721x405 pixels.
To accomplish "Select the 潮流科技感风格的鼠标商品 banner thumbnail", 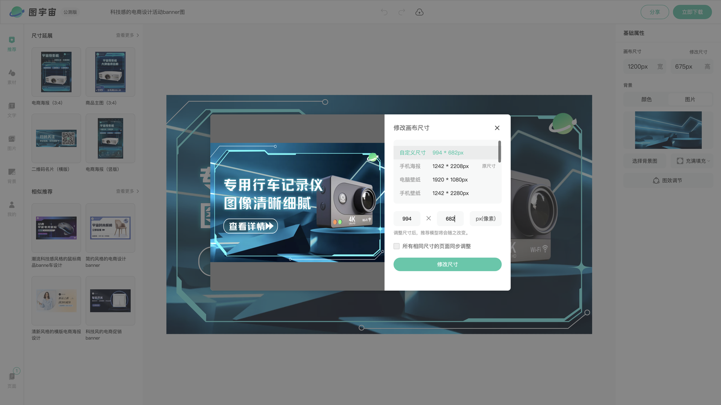I will [x=56, y=228].
